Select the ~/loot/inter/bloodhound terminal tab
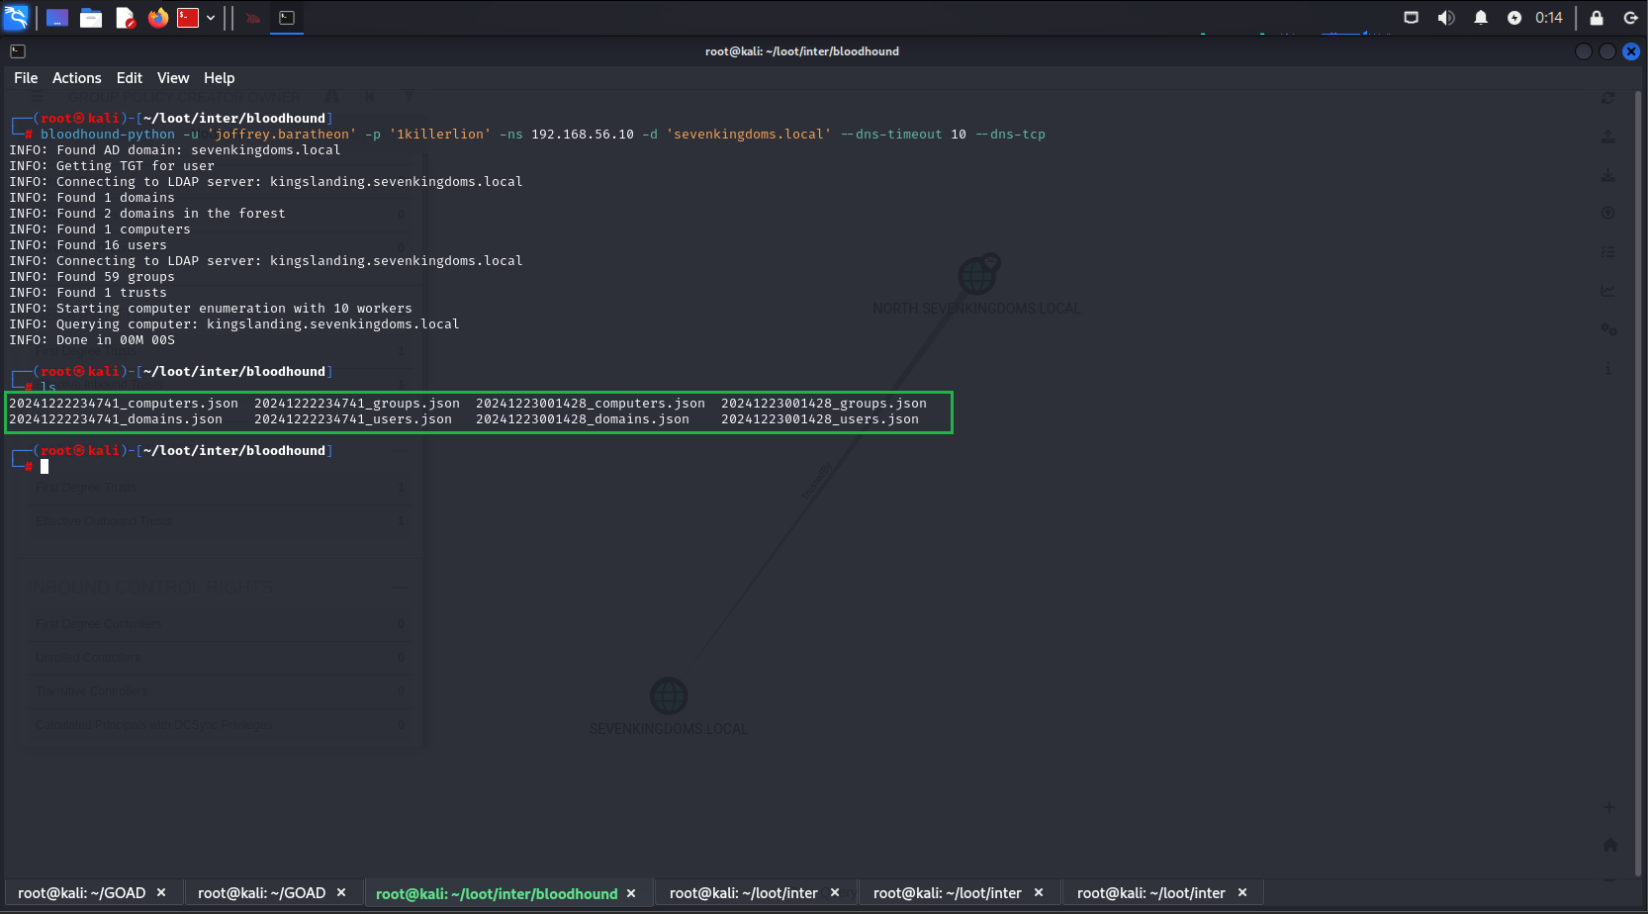This screenshot has height=914, width=1648. [x=496, y=893]
